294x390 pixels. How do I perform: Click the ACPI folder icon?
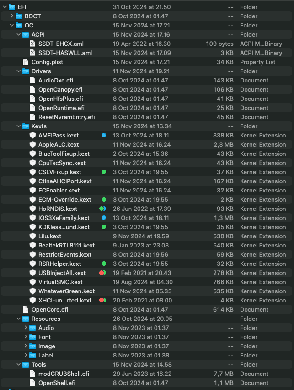click(x=26, y=34)
